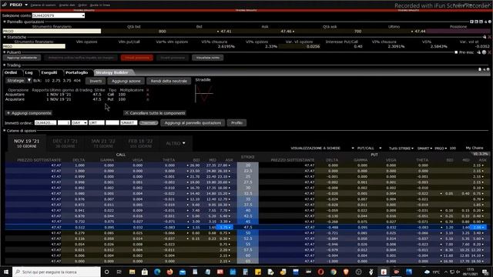Click the Aggiungi azione button

126,81
